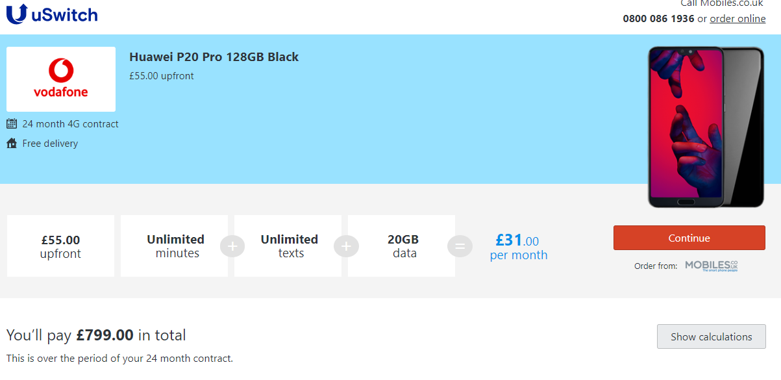Click the Vodafone logo tile
Screen dimensions: 781x380
[x=61, y=79]
